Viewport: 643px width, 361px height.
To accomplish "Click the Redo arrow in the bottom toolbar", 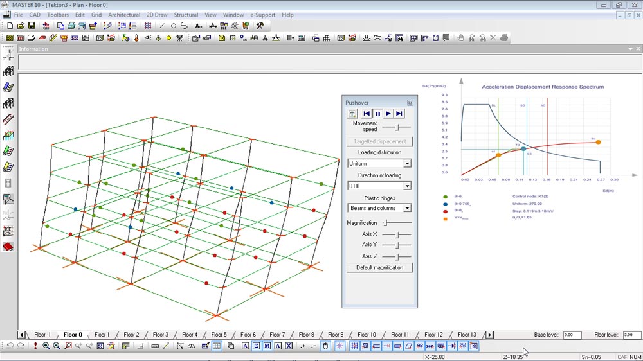I will tap(21, 346).
